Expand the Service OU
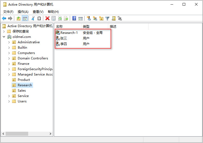 pos(9,96)
